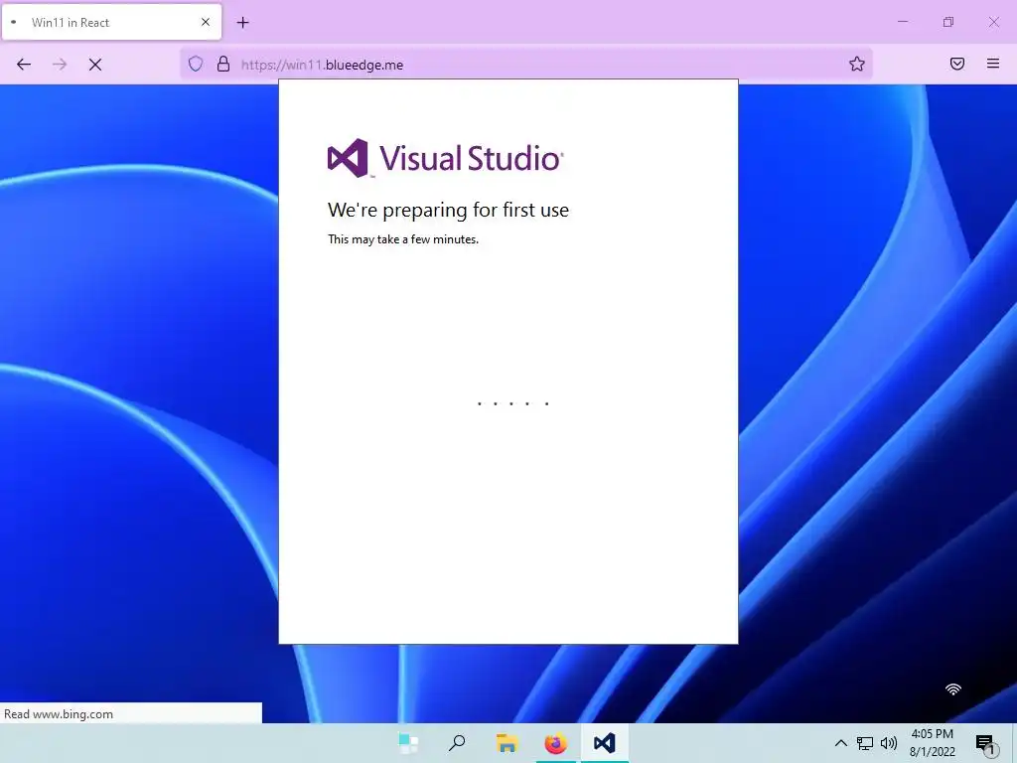The width and height of the screenshot is (1017, 763).
Task: Click the Visual Studio logo in the splash
Action: [446, 158]
